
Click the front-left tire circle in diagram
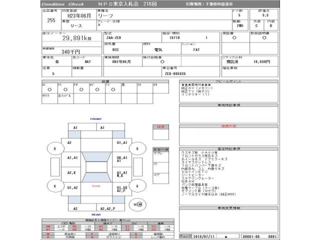55,148
